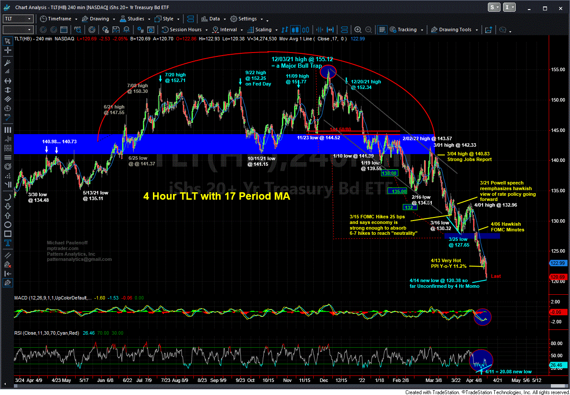Click the Andrews pitchfork tool icon
Screen dimensions: 570x395
pos(7,63)
